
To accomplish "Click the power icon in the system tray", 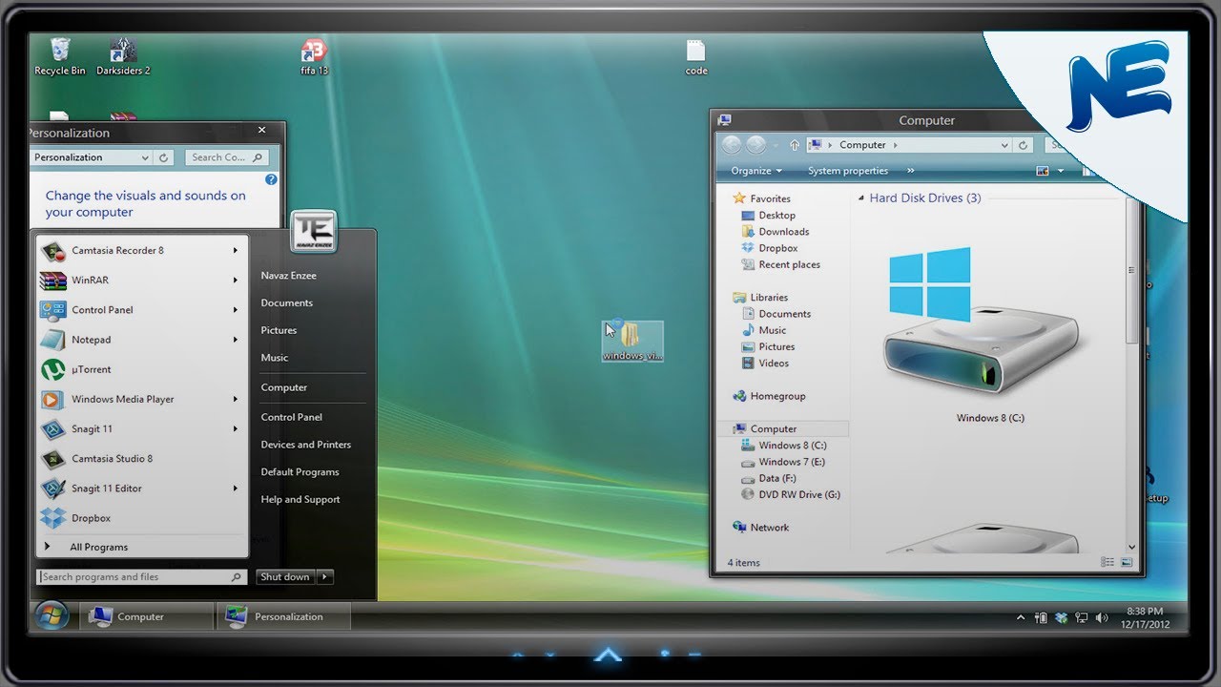I will pos(1041,618).
